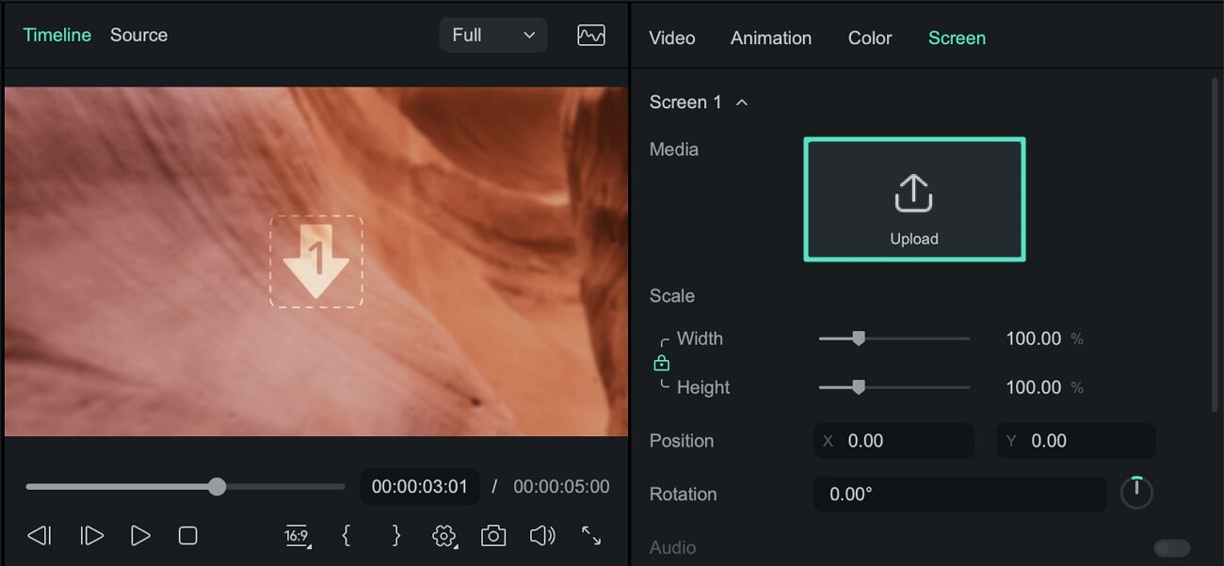Toggle the Audio switch
Image resolution: width=1224 pixels, height=566 pixels.
point(1172,548)
